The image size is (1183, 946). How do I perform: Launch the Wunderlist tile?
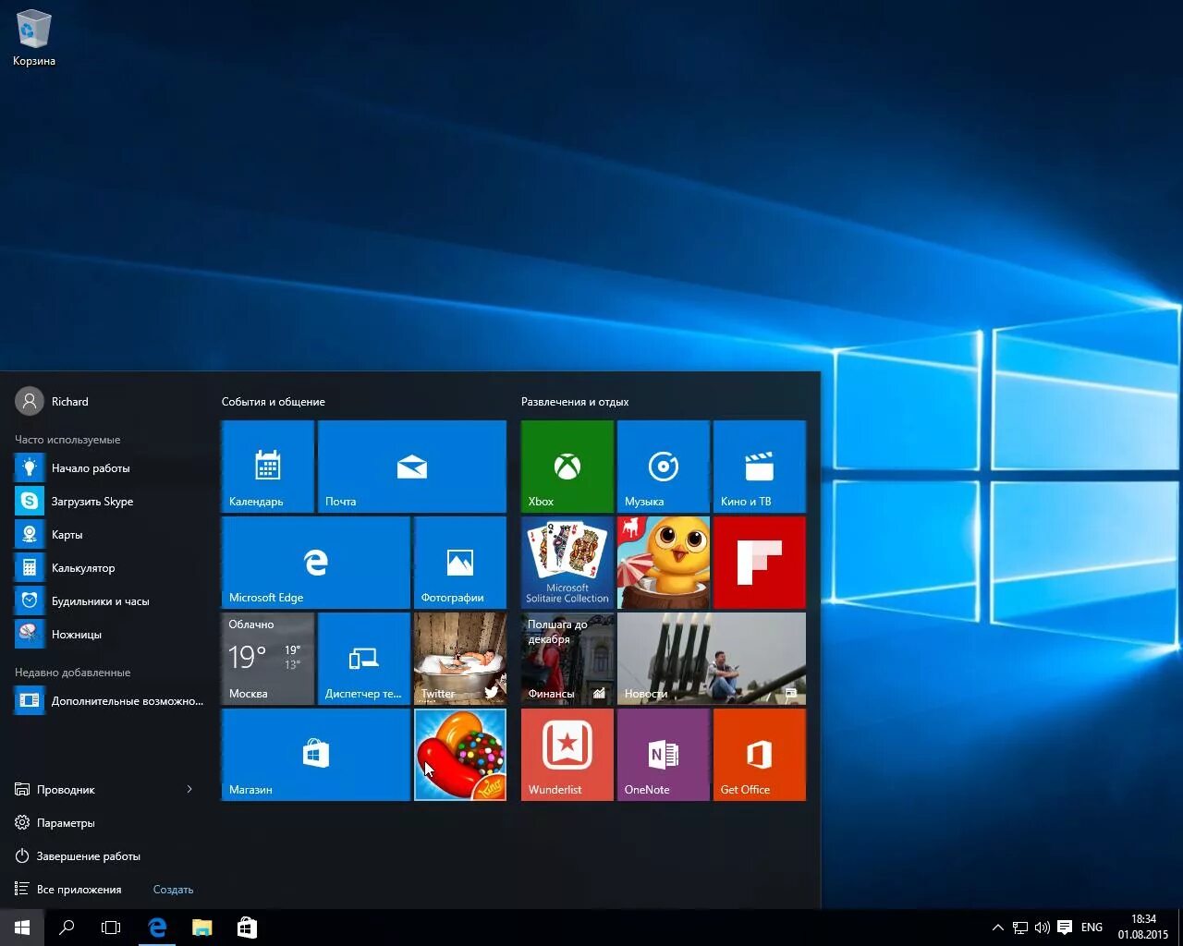coord(567,755)
